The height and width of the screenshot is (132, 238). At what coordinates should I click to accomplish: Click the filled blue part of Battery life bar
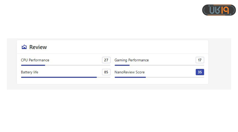point(59,77)
